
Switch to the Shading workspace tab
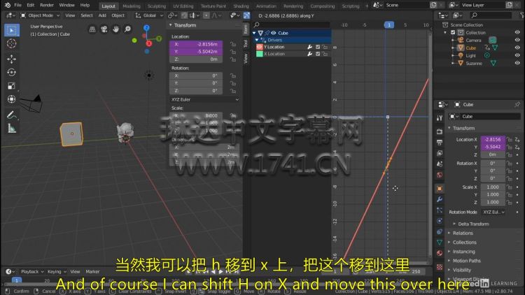tap(241, 6)
